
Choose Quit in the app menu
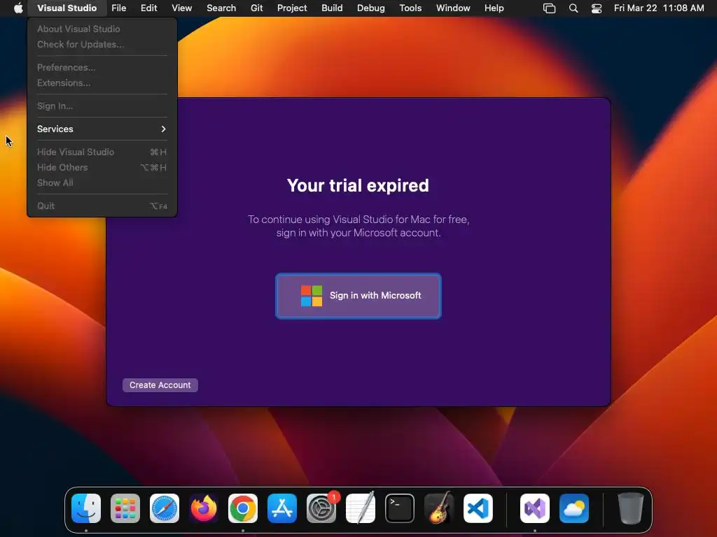102,206
